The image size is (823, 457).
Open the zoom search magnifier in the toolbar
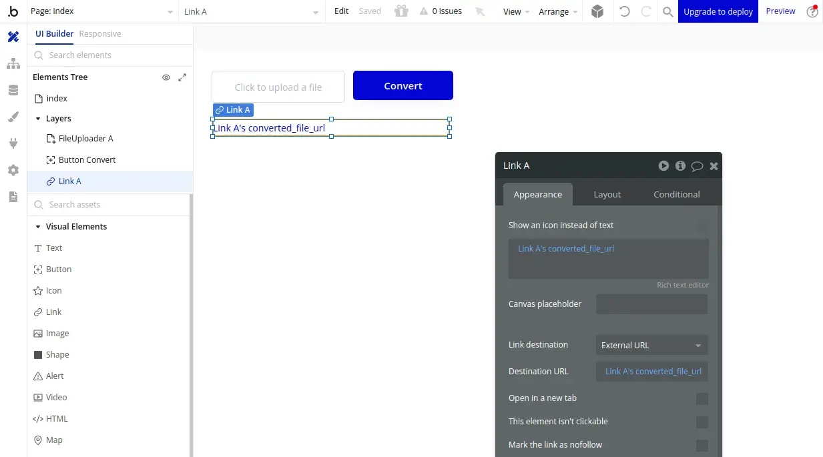pos(667,11)
